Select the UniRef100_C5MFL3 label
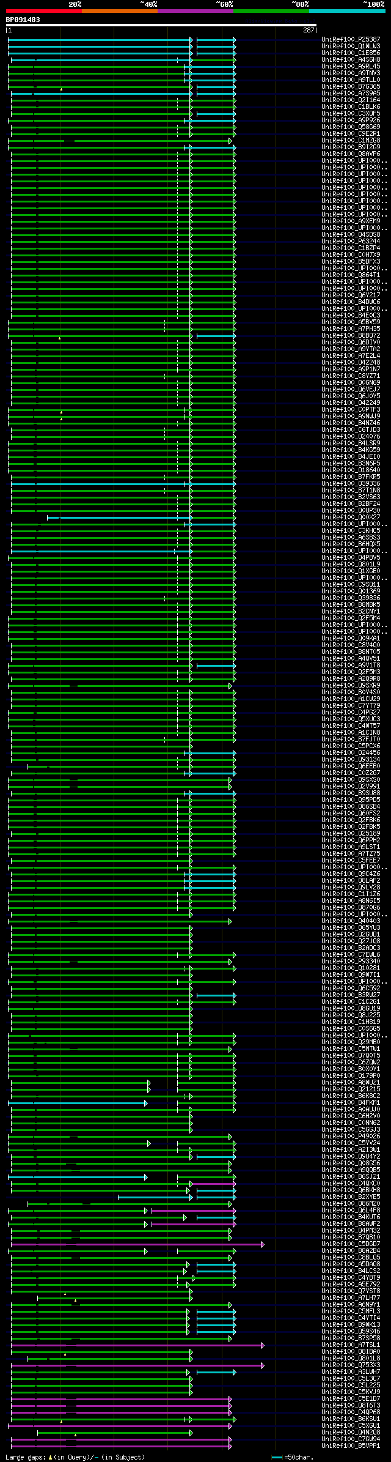This screenshot has height=1462, width=391. pyautogui.click(x=351, y=1312)
